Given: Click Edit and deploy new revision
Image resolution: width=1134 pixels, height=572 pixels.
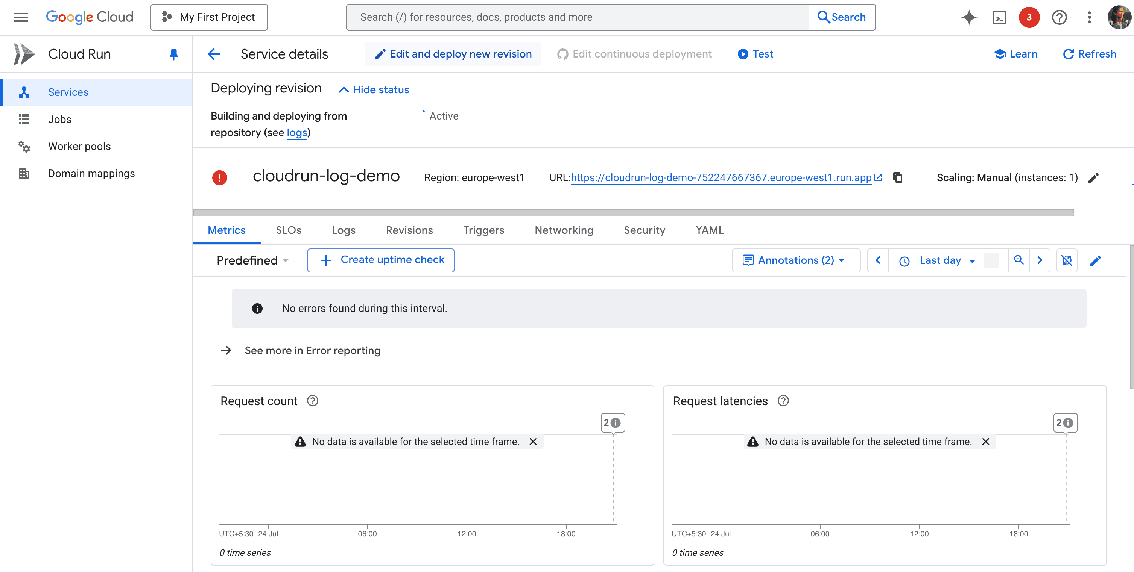Looking at the screenshot, I should [453, 54].
